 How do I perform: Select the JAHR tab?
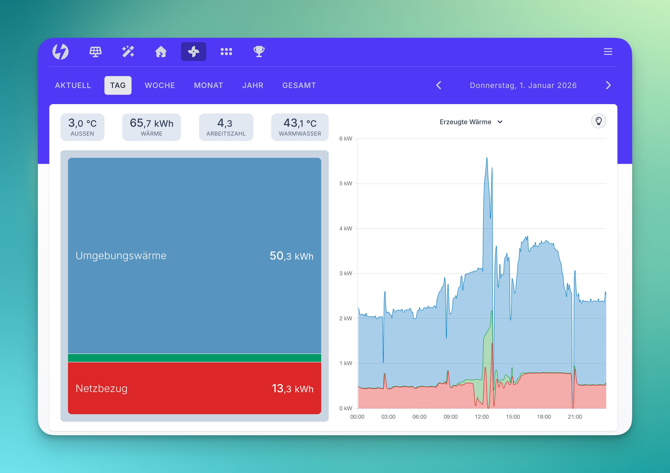coord(253,85)
